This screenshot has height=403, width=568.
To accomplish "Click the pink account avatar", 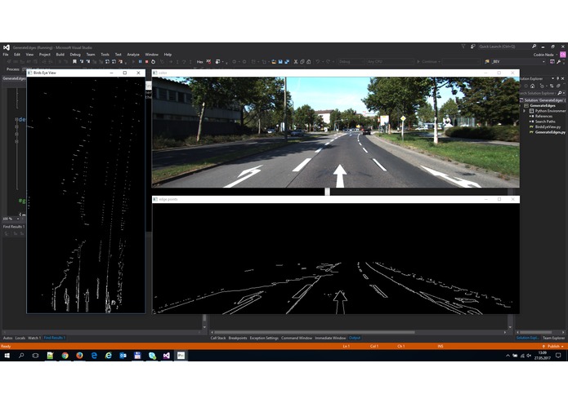I will (x=562, y=55).
